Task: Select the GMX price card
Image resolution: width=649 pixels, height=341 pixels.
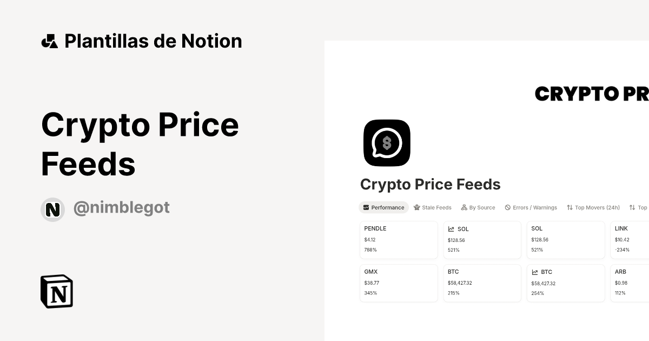Action: 399,283
